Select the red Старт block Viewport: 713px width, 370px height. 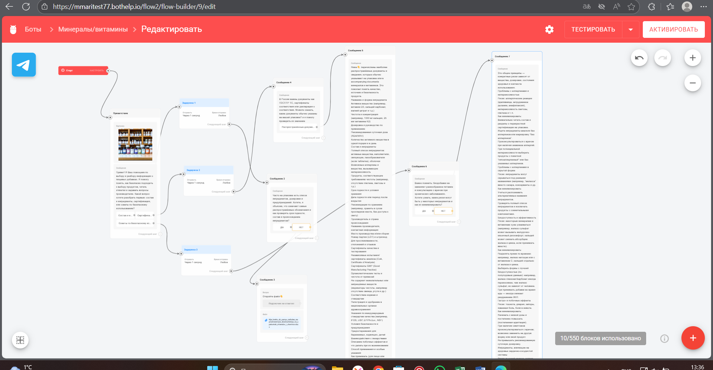click(x=83, y=71)
